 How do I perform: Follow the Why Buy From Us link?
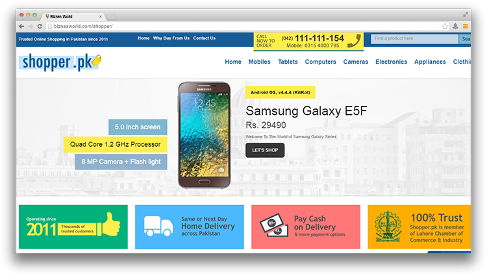pyautogui.click(x=171, y=38)
